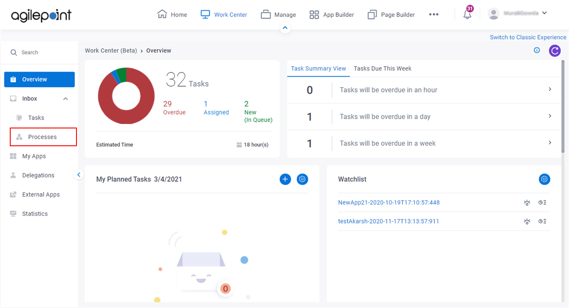Click Work Center (Beta) breadcrumb
The image size is (569, 308).
point(111,51)
